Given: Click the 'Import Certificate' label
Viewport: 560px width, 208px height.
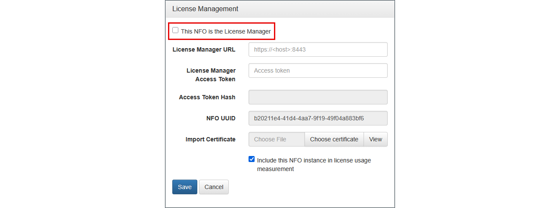Looking at the screenshot, I should pyautogui.click(x=210, y=139).
